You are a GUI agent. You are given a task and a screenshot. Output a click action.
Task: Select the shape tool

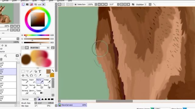pos(36,71)
